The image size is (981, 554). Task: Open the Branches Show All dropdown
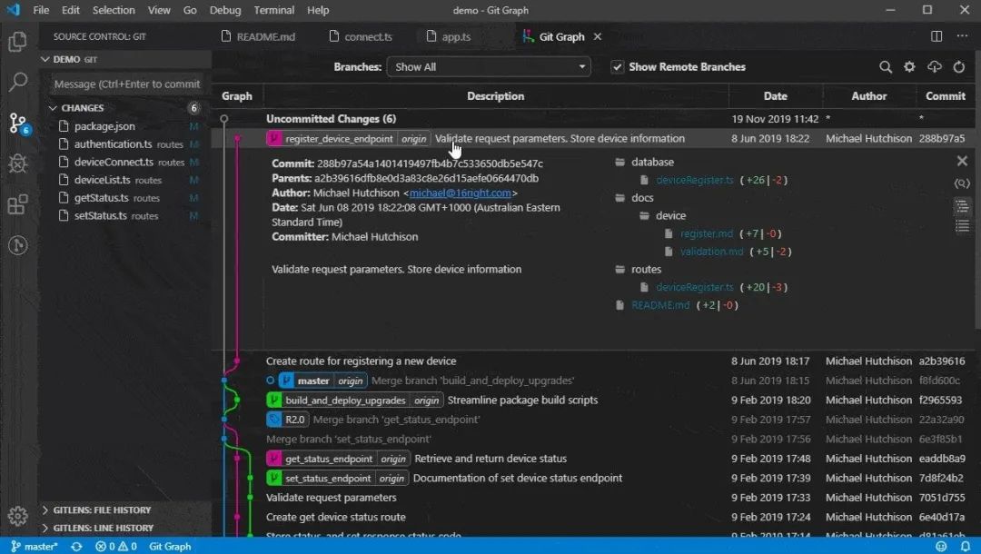click(489, 66)
